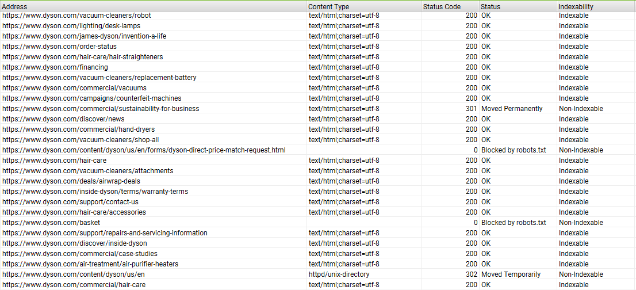
Task: Select the support/contact-us URL row
Action: click(x=70, y=202)
